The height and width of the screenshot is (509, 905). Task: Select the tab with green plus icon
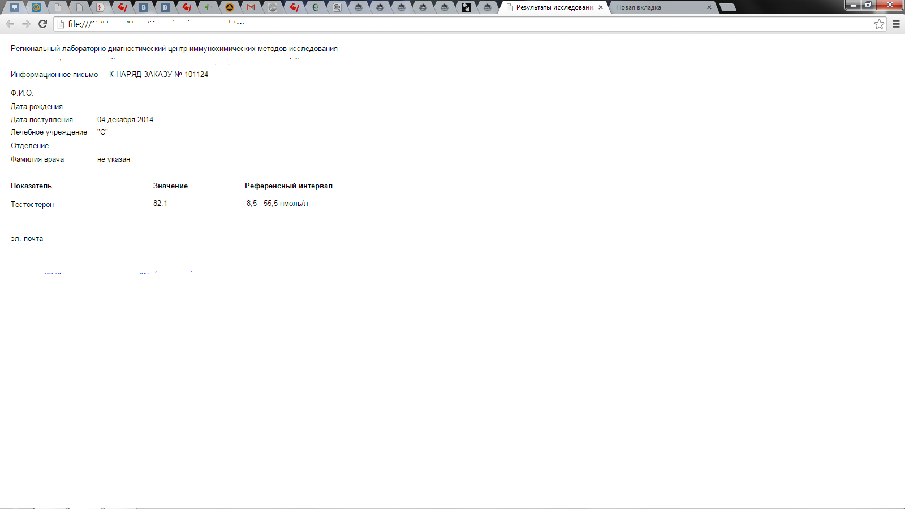tap(208, 7)
